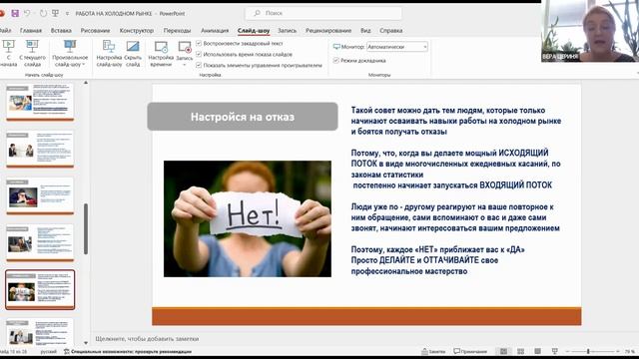The width and height of the screenshot is (639, 359).
Task: Start slideshow С текущего слайда
Action: (32, 53)
